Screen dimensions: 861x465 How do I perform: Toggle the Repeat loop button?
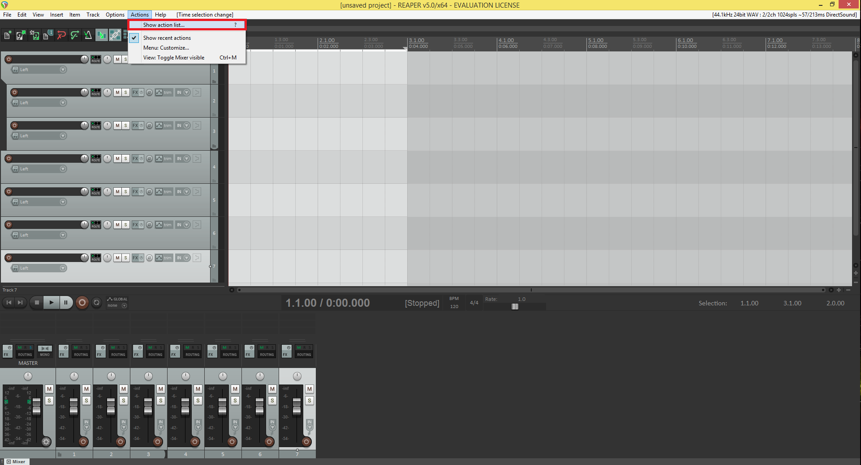click(x=96, y=303)
